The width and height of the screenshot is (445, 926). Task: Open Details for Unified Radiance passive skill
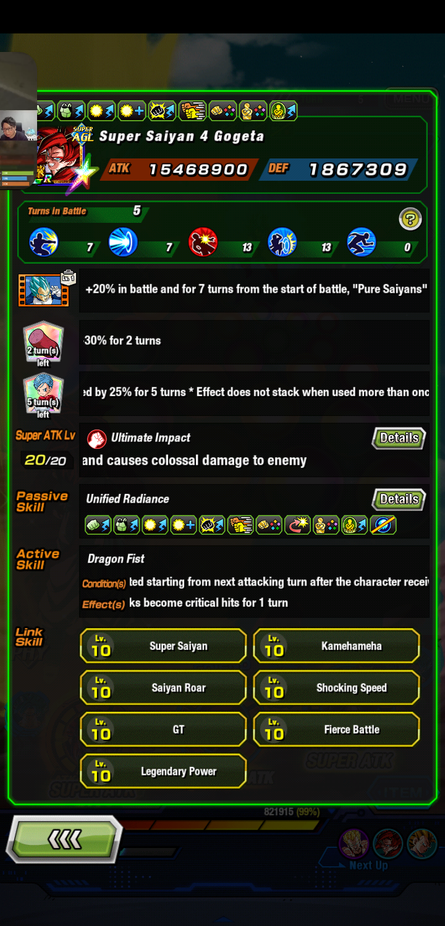[399, 499]
